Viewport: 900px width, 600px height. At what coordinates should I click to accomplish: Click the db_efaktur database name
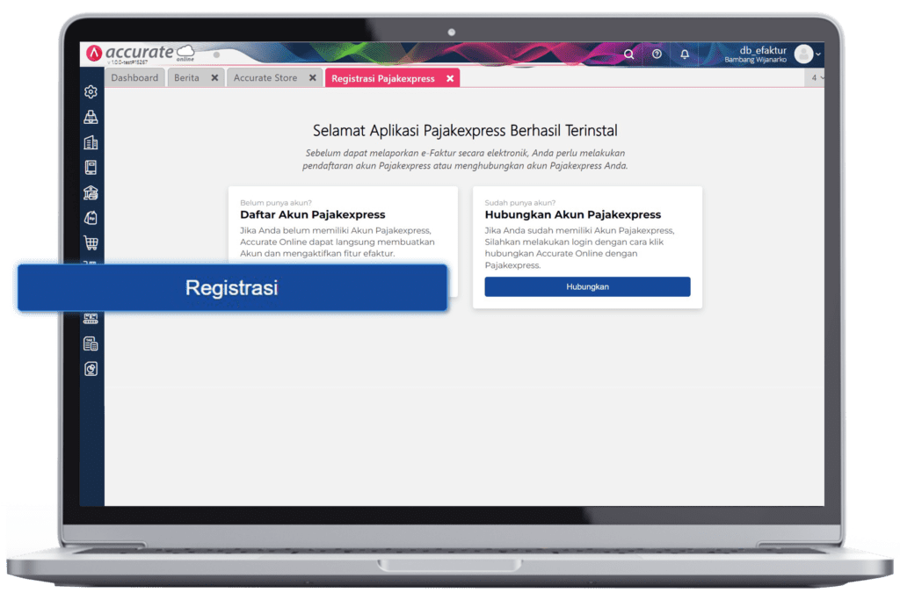(x=763, y=50)
